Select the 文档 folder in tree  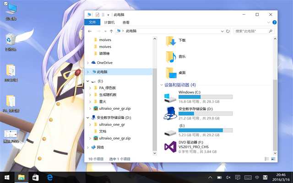coord(103,131)
